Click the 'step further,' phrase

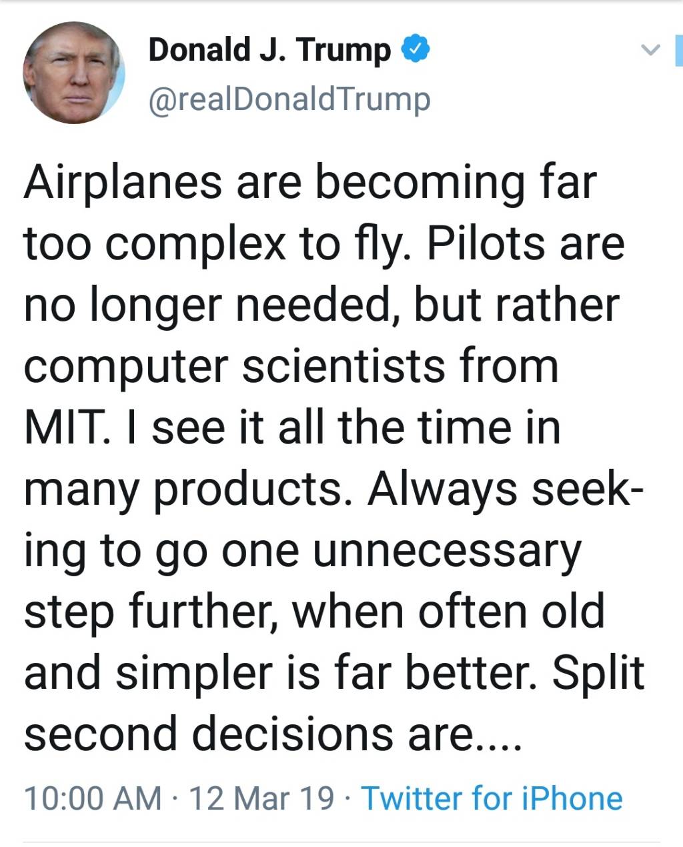pyautogui.click(x=149, y=612)
